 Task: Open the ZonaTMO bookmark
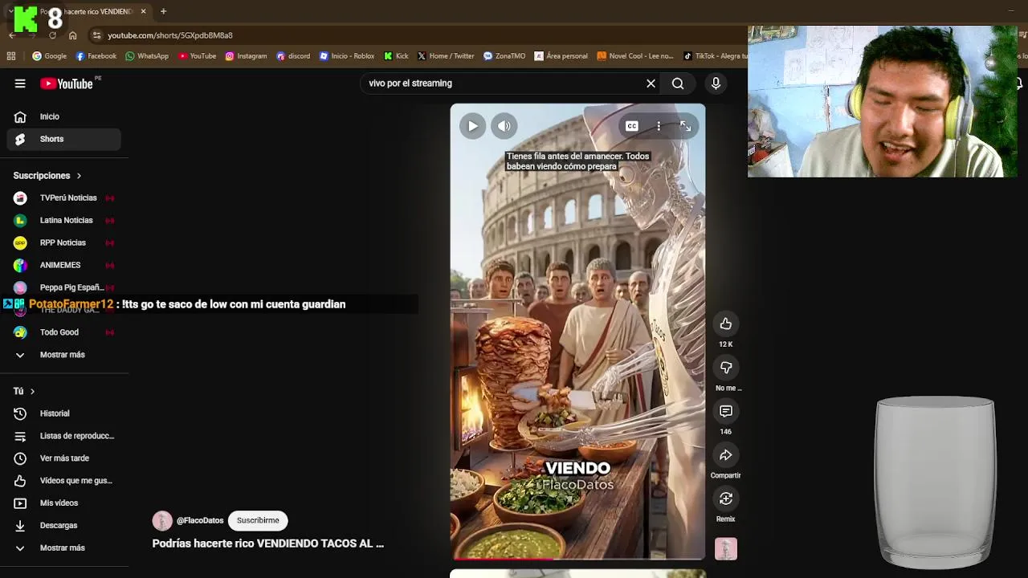tap(504, 56)
